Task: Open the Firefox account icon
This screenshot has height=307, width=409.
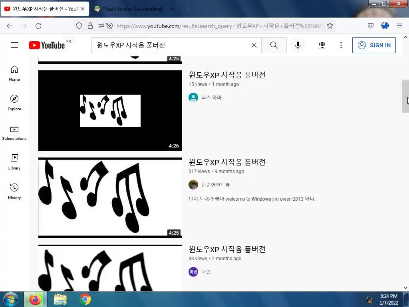Action: click(x=385, y=26)
